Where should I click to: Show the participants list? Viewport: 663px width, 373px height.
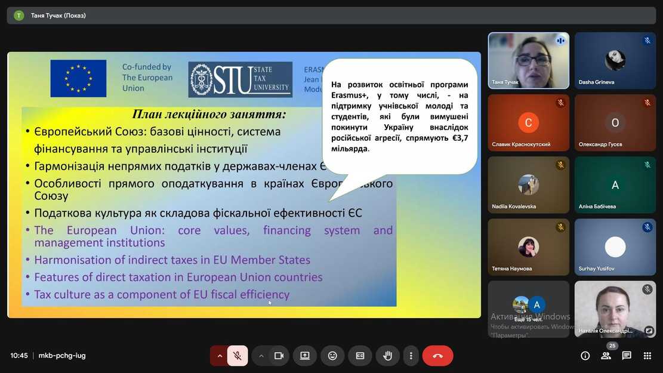pyautogui.click(x=606, y=356)
